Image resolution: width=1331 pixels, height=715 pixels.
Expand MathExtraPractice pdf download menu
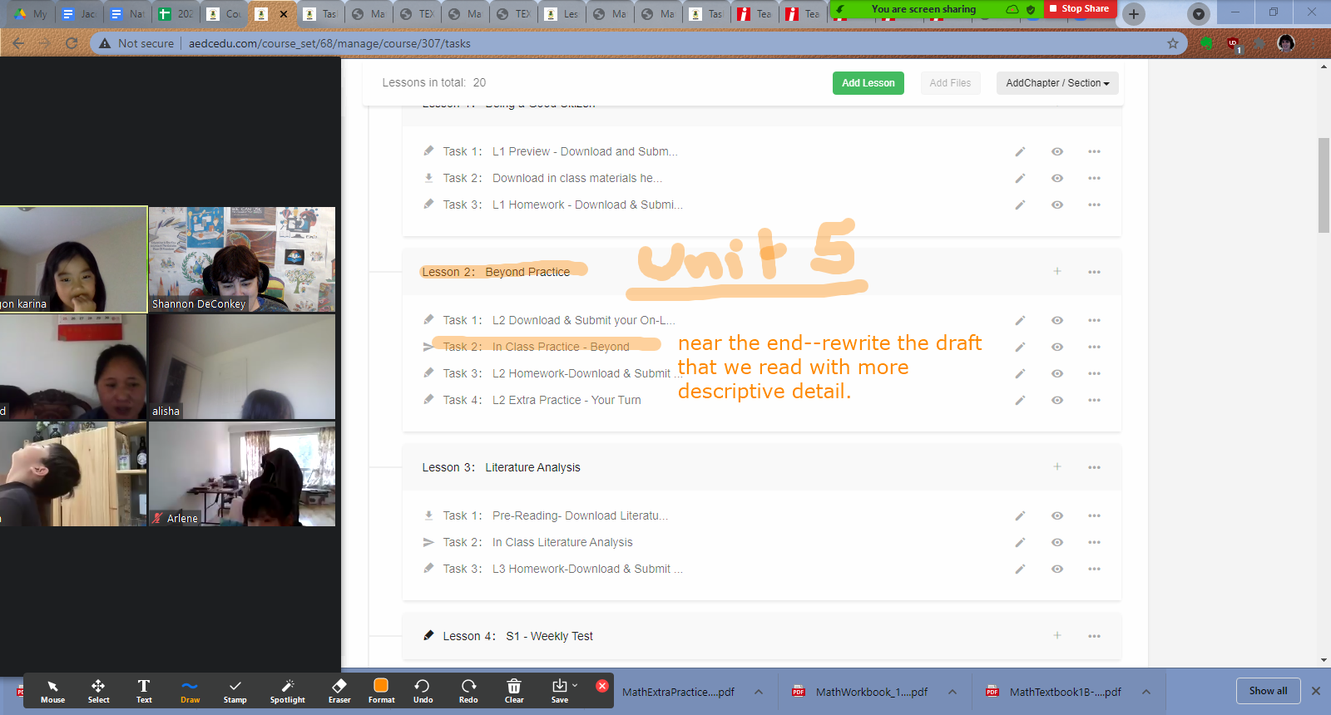click(x=759, y=692)
